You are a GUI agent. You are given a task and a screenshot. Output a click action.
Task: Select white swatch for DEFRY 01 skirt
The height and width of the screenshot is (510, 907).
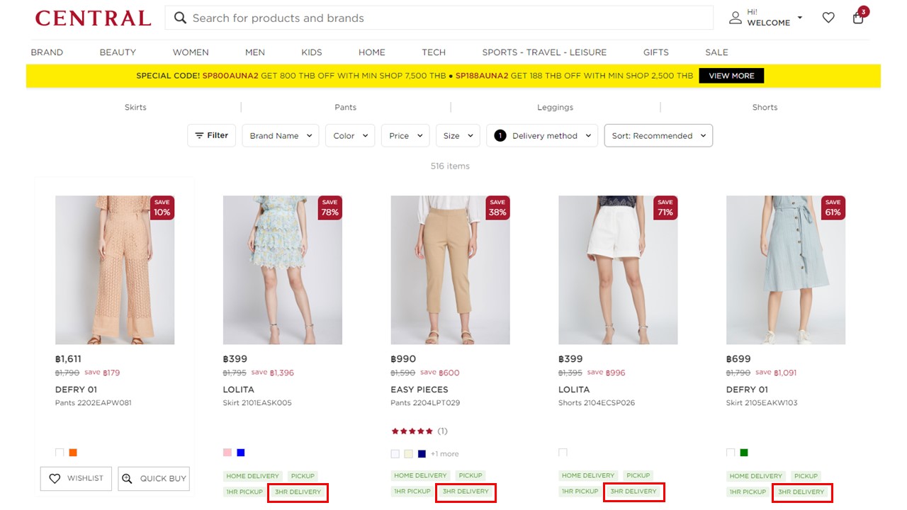pos(731,453)
